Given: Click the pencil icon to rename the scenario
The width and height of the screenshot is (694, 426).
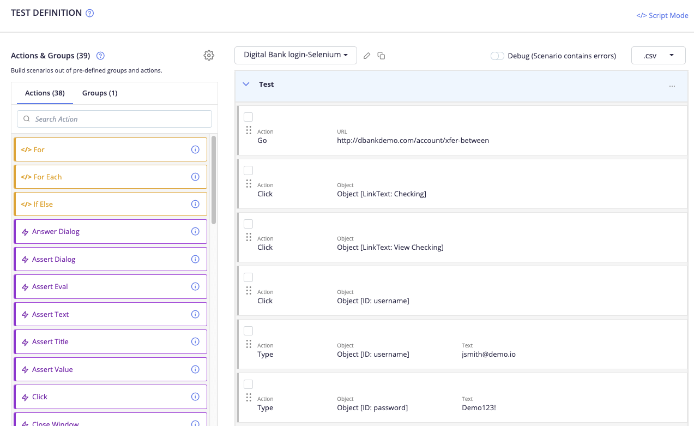Looking at the screenshot, I should (366, 55).
